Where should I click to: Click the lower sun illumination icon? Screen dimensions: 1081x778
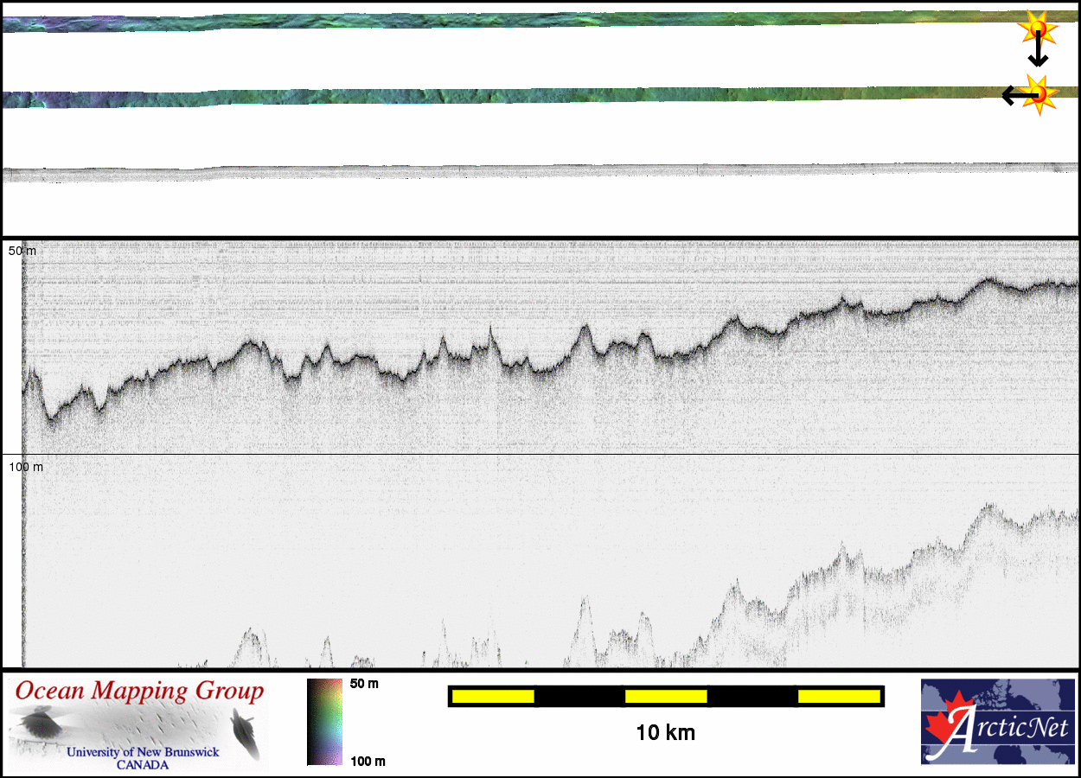[1040, 93]
